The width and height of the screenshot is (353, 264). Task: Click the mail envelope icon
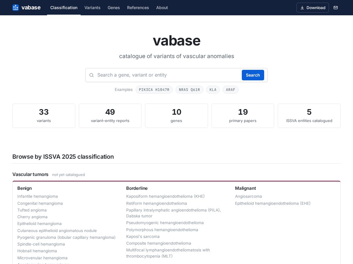coord(336,8)
